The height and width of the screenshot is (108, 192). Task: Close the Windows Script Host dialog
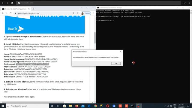click(x=121, y=52)
